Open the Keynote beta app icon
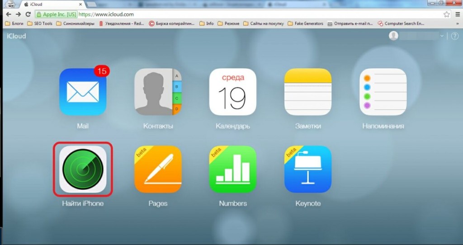 (x=308, y=169)
